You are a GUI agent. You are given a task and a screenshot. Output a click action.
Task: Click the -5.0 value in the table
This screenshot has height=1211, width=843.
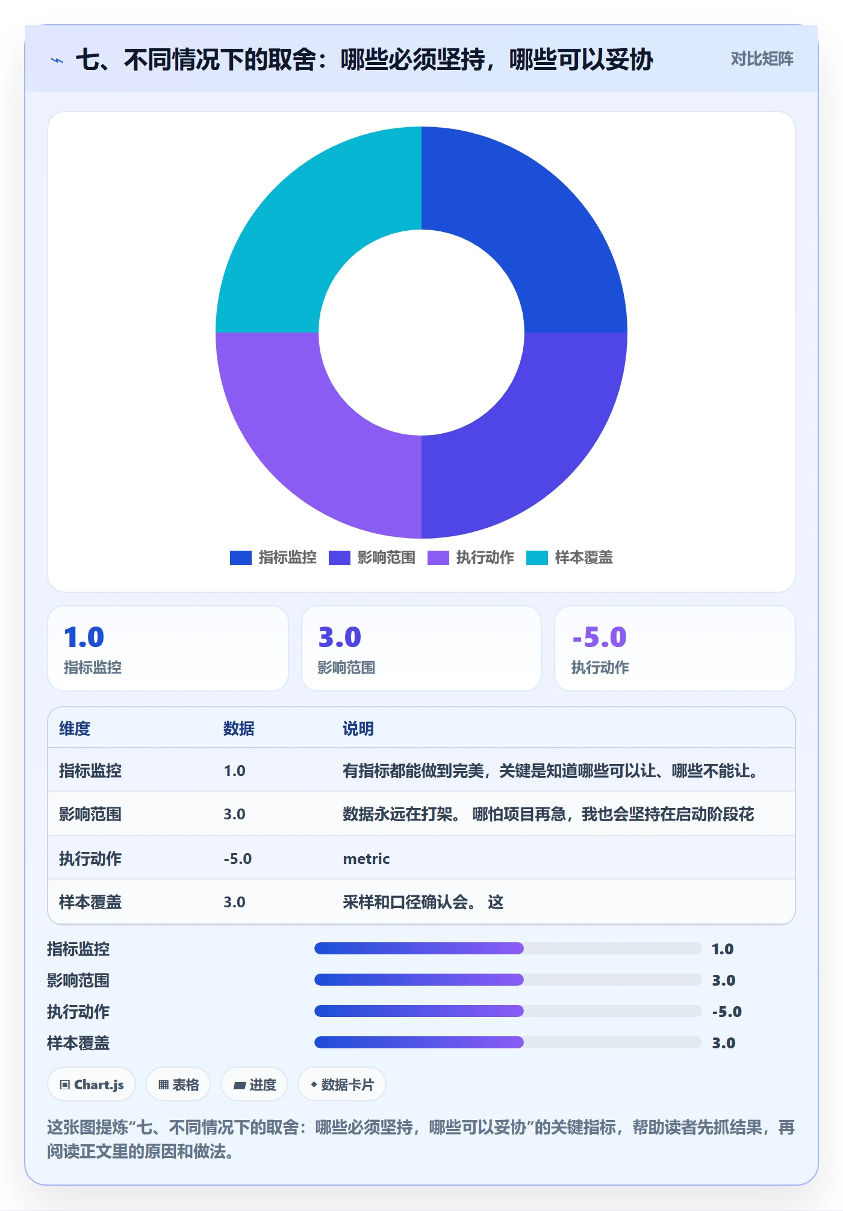click(238, 859)
